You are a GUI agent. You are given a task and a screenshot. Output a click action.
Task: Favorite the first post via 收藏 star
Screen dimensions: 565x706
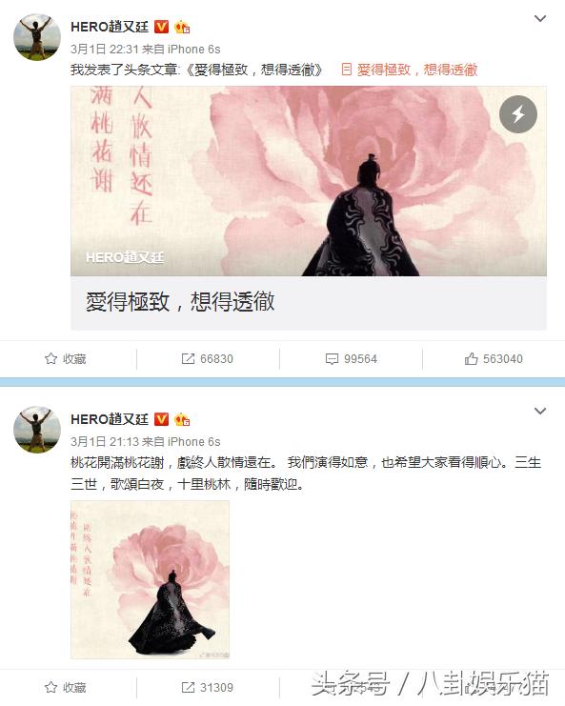point(66,359)
